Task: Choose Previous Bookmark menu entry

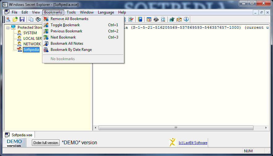Action: click(83, 31)
